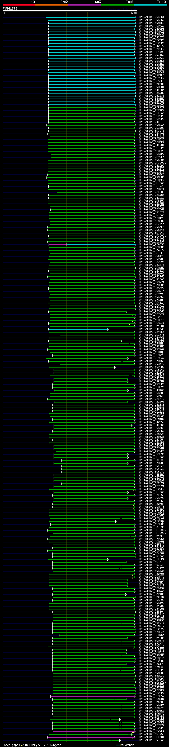Click the purple ~60% identity legend segment
This screenshot has width=169, height=747.
coord(84,5)
